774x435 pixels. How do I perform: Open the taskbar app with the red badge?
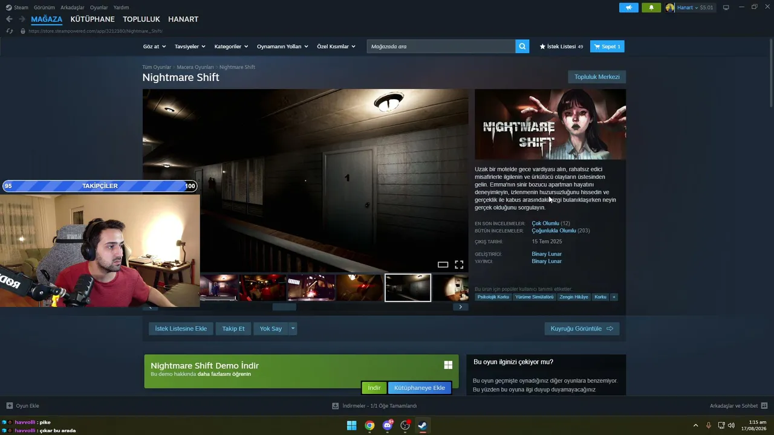coord(405,425)
